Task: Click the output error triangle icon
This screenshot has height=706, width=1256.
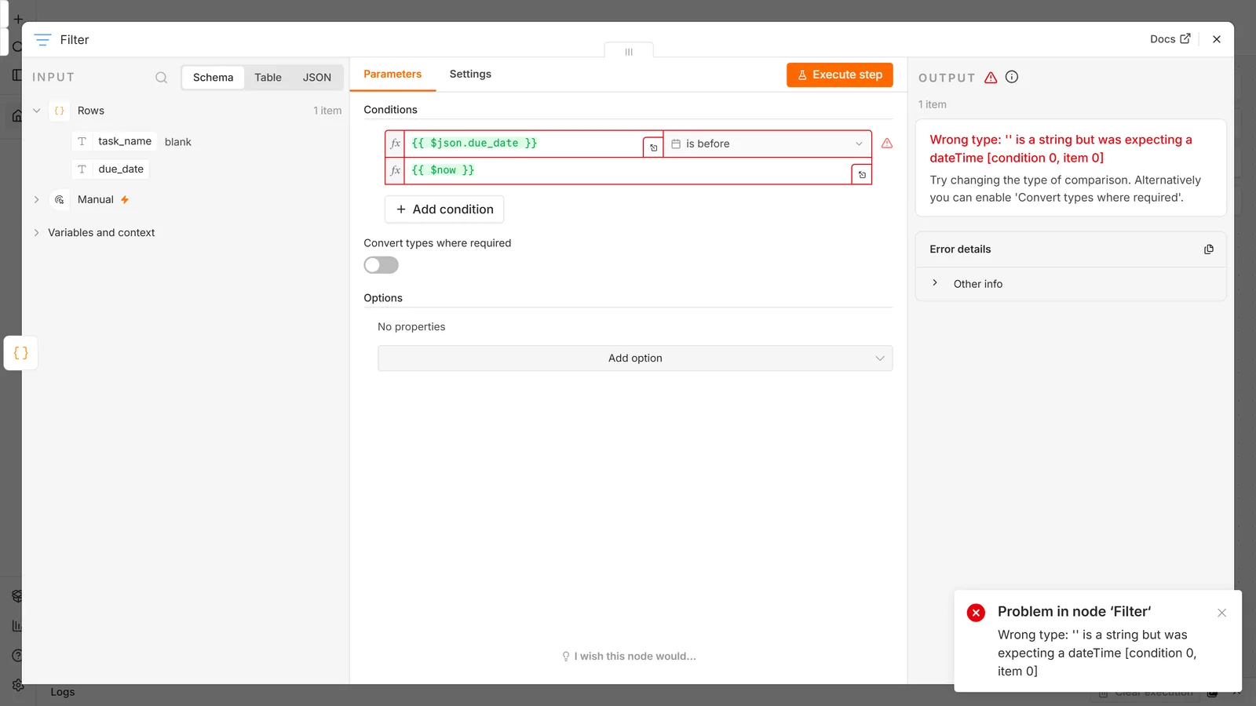Action: click(x=991, y=77)
